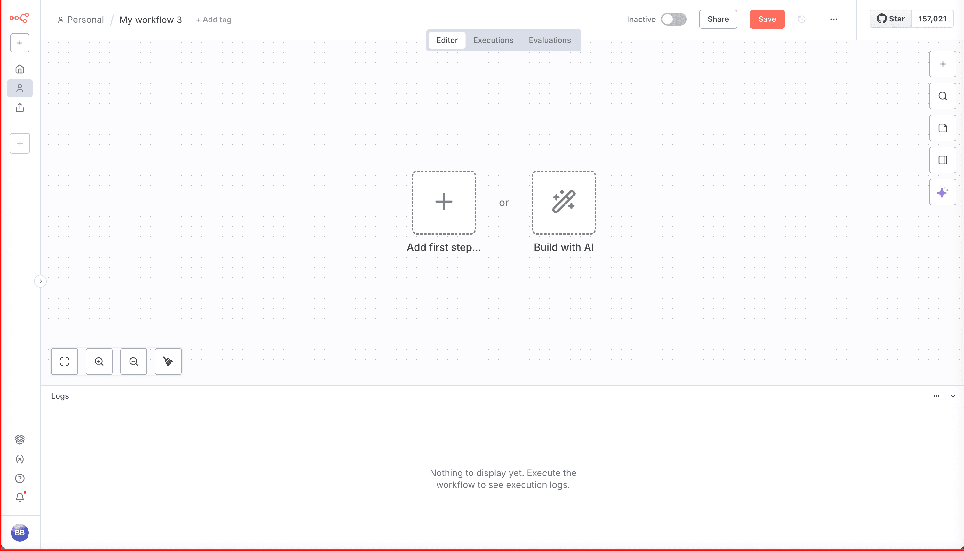Screen dimensions: 964x551
Task: Tidy up the workflow with the broom icon
Action: click(168, 361)
